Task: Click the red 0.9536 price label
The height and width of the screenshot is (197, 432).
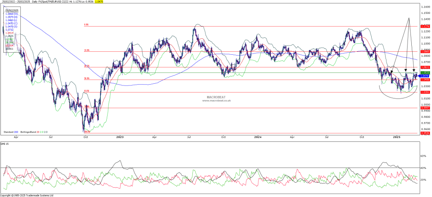Action: pyautogui.click(x=425, y=133)
